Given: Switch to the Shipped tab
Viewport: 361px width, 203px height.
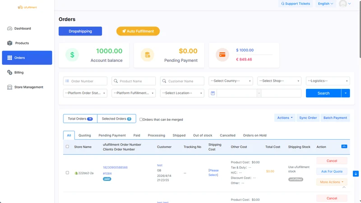Looking at the screenshot, I should pos(179,135).
